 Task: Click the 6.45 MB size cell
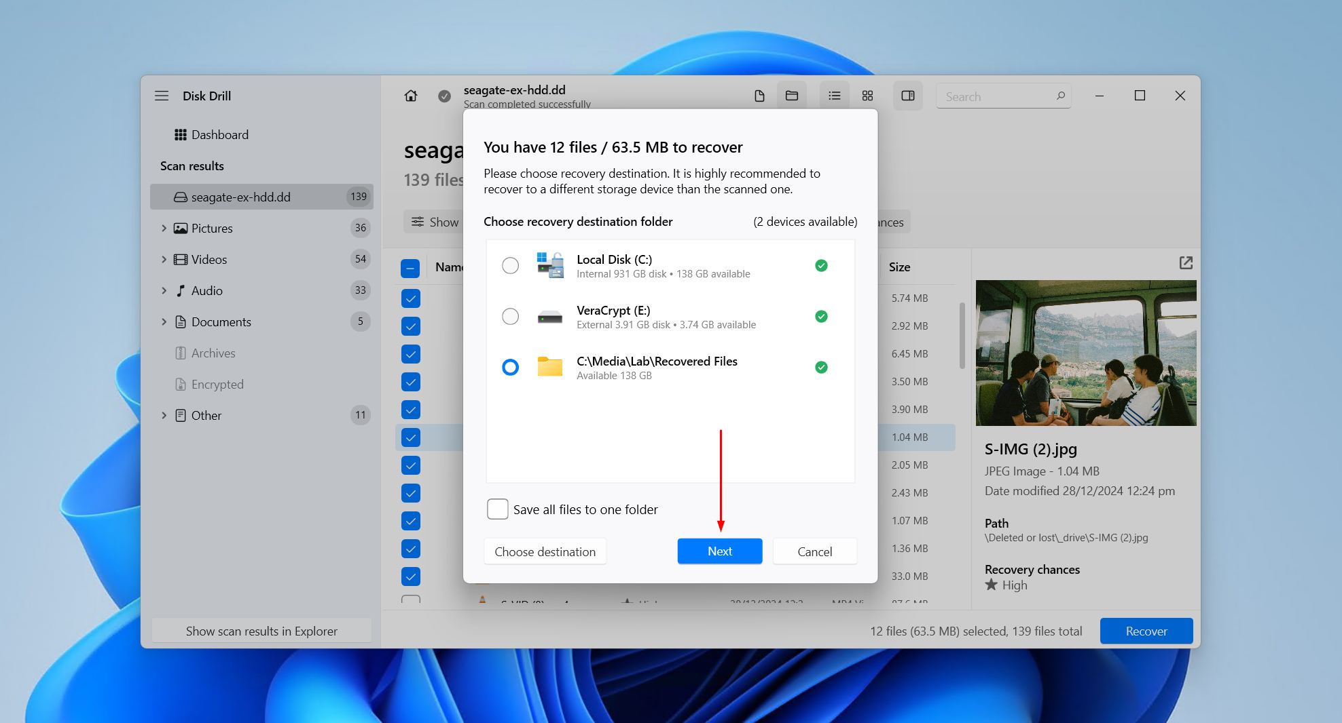909,354
